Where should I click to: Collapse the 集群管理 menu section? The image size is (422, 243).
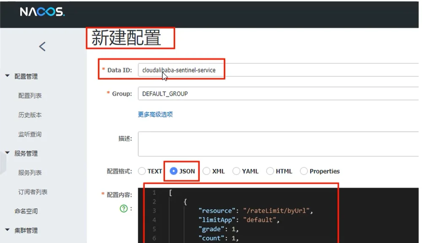[7, 230]
